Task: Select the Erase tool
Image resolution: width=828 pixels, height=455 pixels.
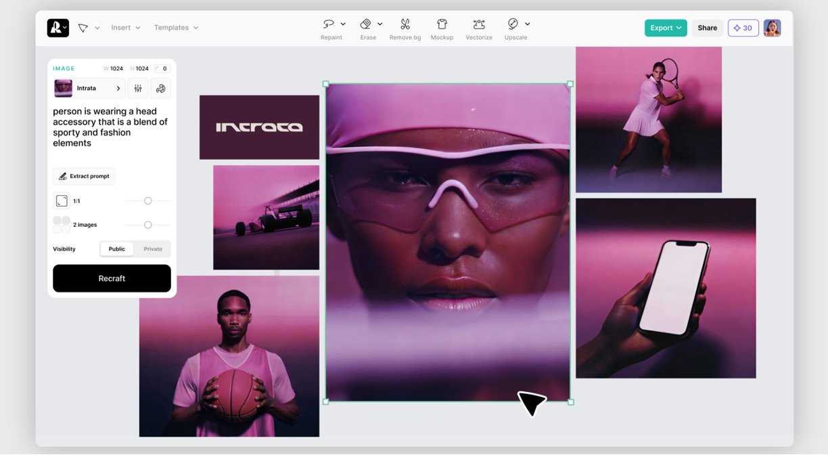Action: click(365, 24)
